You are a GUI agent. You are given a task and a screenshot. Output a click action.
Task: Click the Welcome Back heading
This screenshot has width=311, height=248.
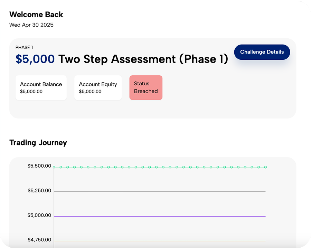click(x=36, y=15)
